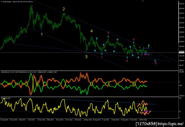Click the 4 Mar 2012 date label
185x127 pixels.
[50, 120]
